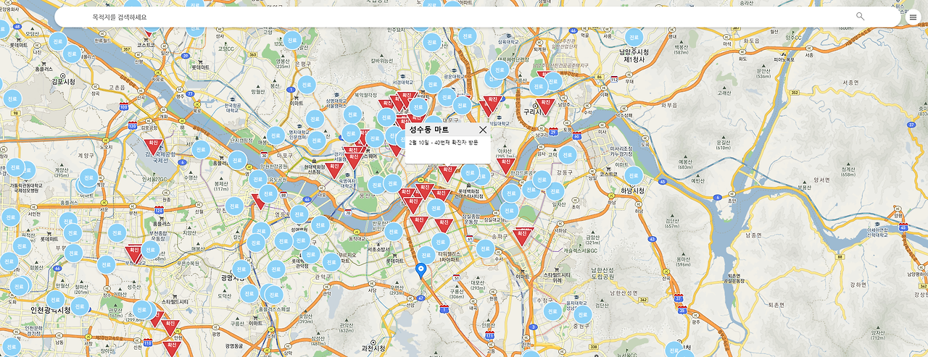Select 진료 marker beside 김포시청 label
Screen dimensions: 928x357
(x=71, y=54)
